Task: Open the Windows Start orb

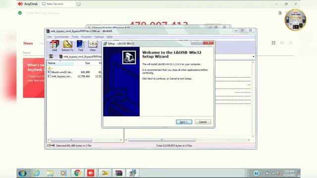Action: point(22,173)
